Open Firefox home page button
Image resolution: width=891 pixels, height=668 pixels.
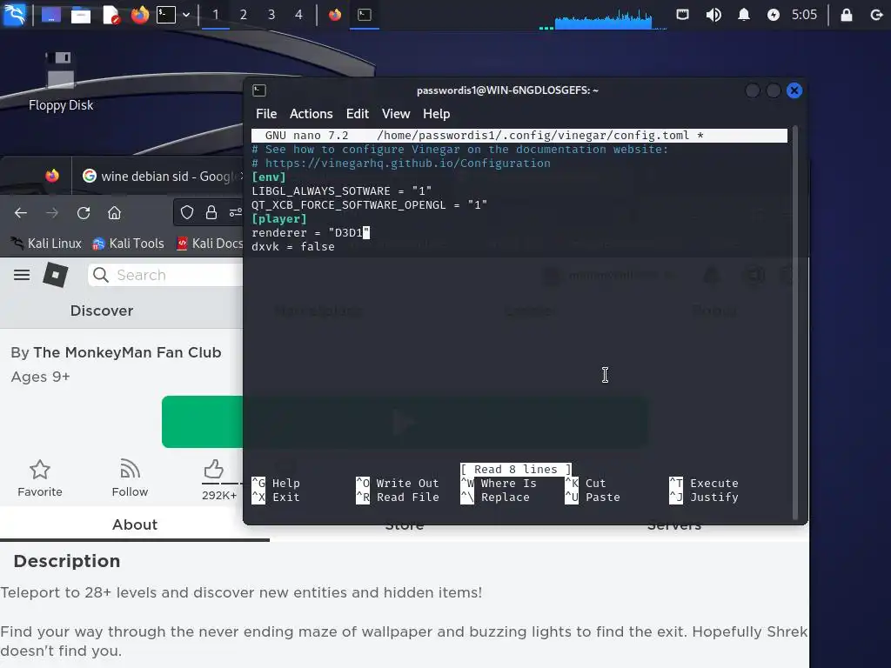pyautogui.click(x=114, y=213)
